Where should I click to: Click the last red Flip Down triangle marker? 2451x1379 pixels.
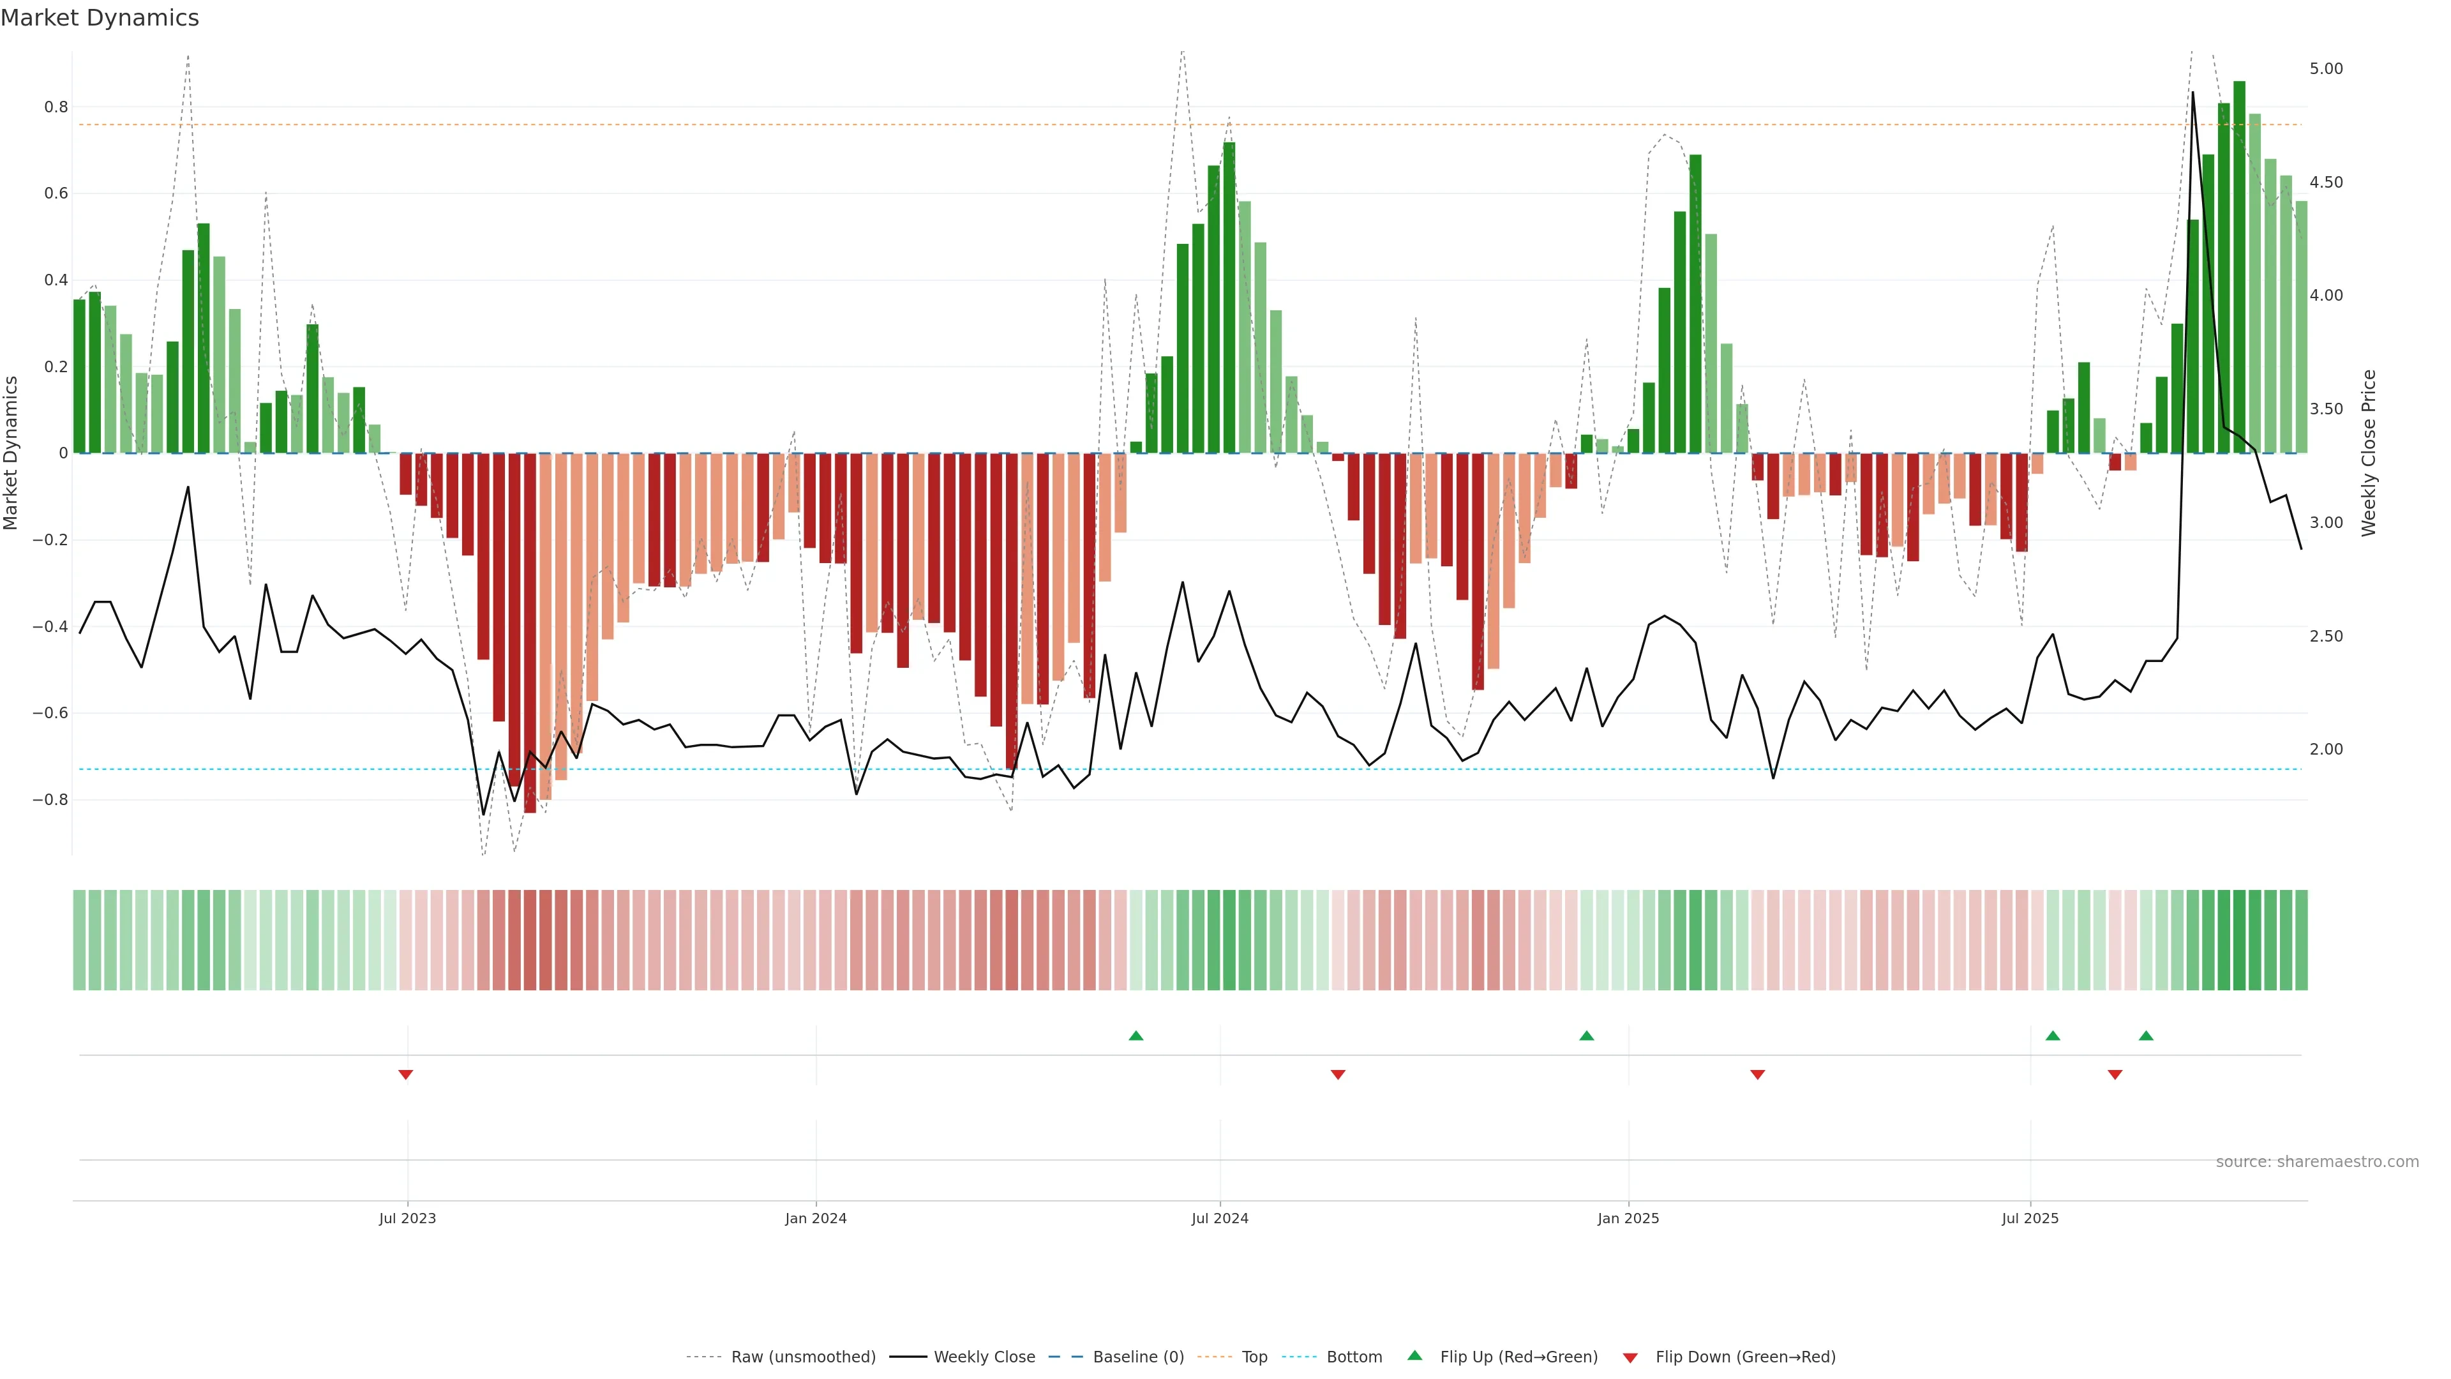2115,1074
